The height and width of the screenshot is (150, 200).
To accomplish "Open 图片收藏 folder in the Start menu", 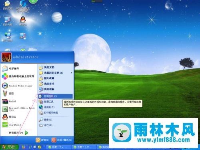I will tap(46, 78).
